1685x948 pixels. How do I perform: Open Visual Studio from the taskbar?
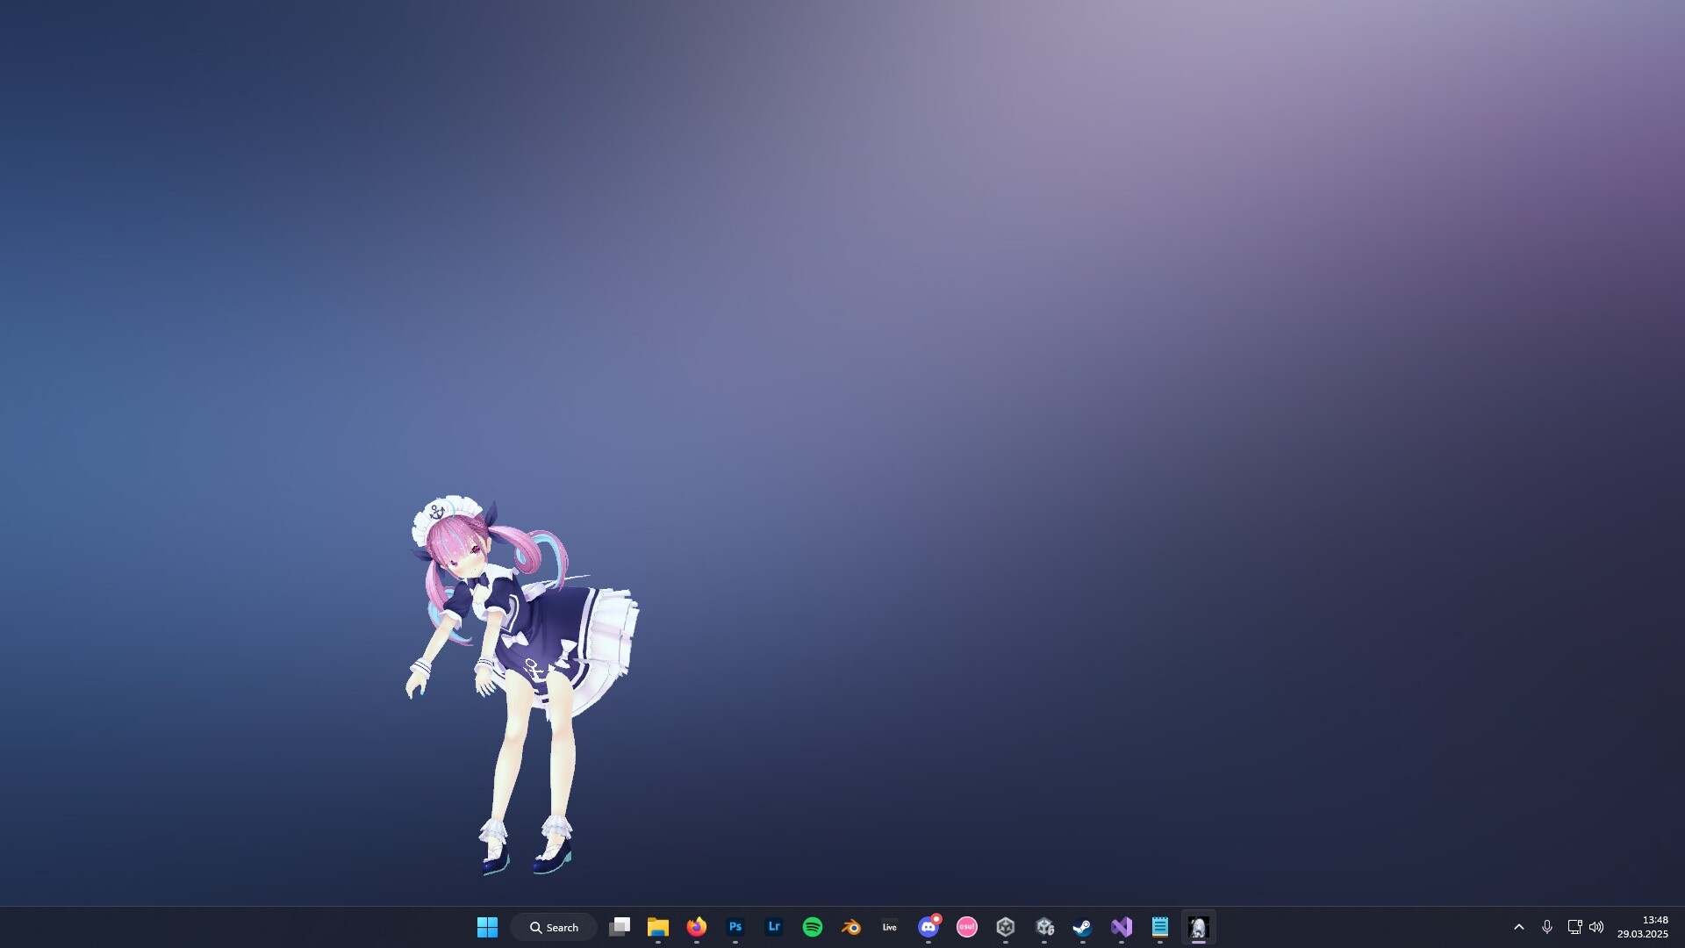pos(1122,927)
